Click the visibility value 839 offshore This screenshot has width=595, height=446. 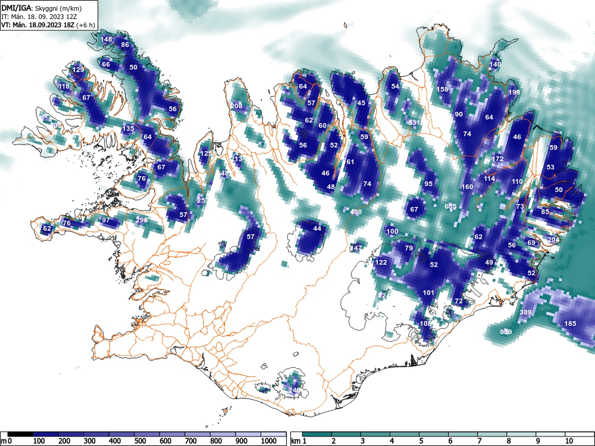(506, 332)
